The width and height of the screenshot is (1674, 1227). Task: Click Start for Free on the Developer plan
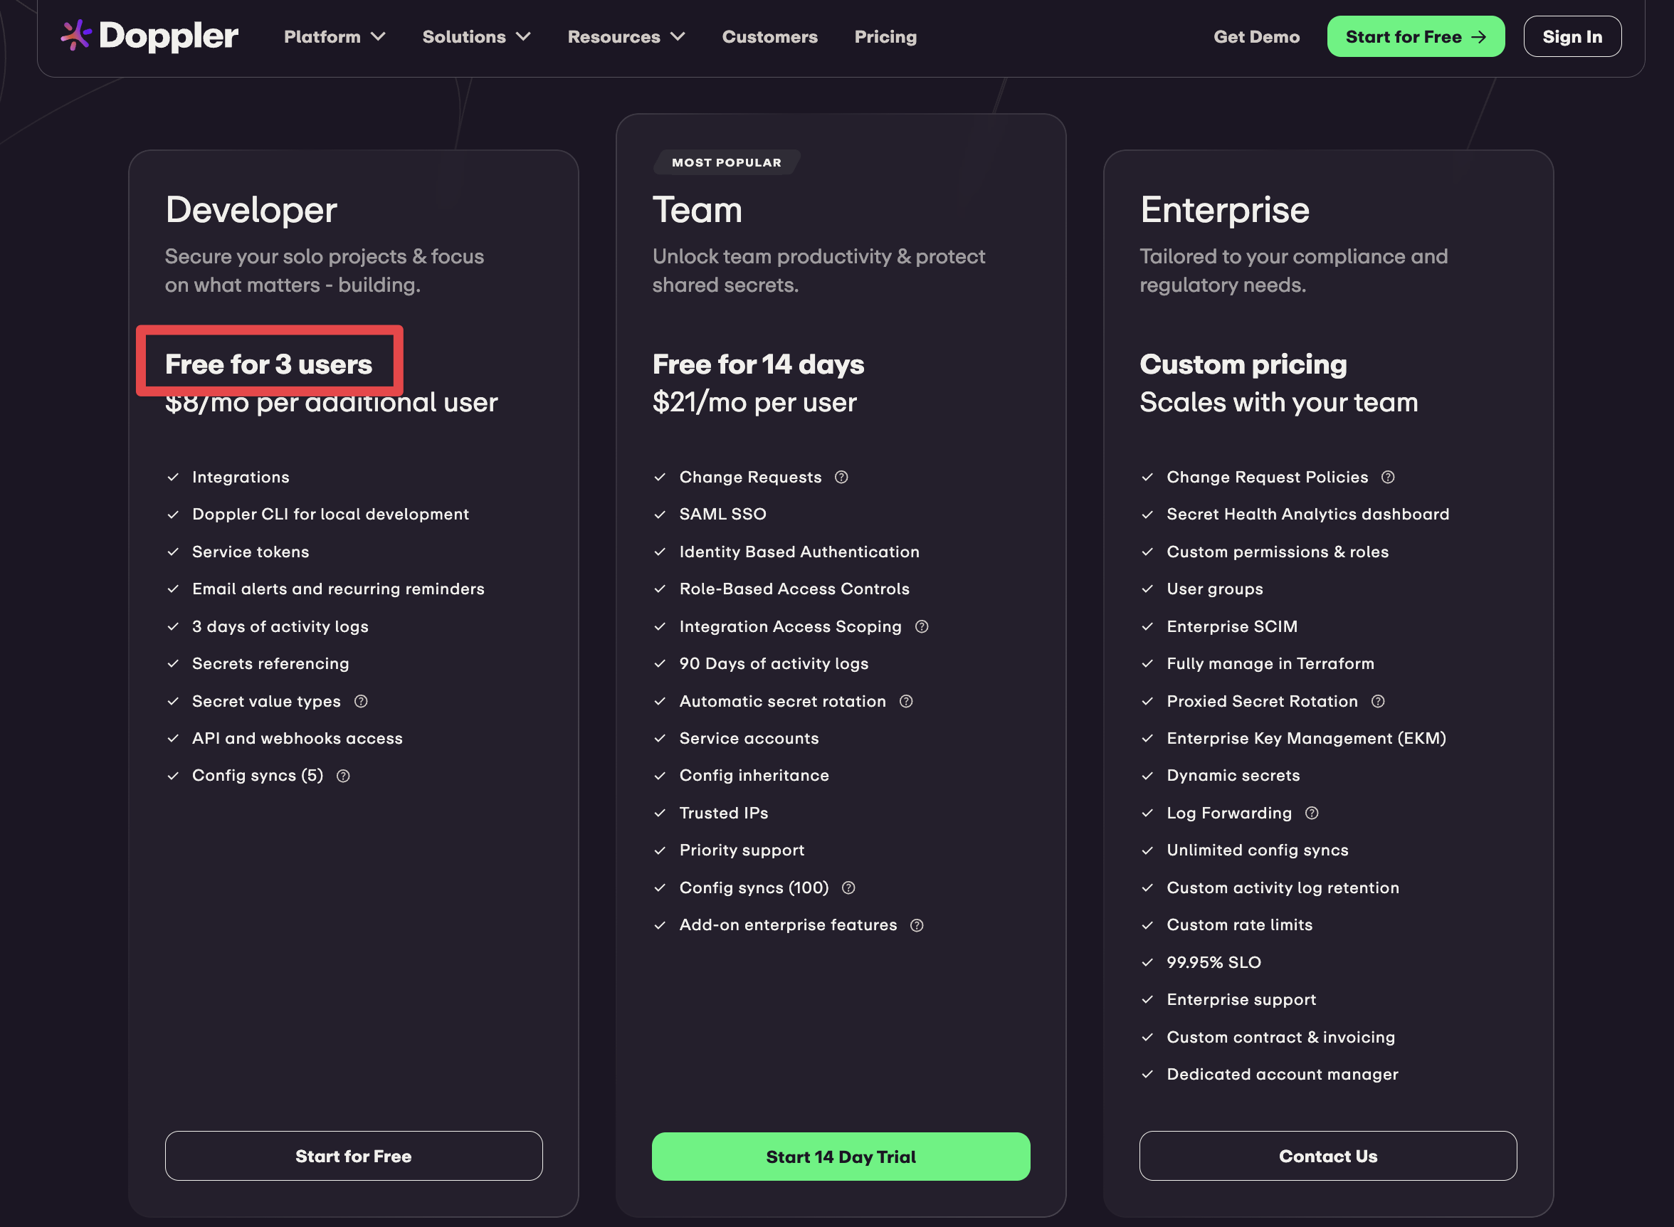[354, 1156]
